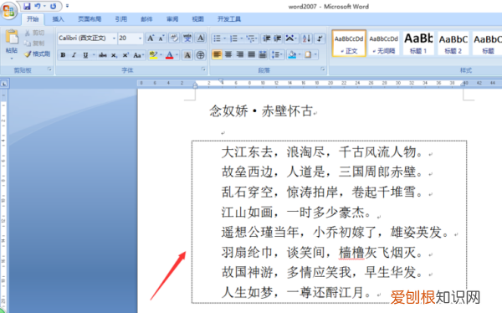Save the document from quick access toolbar
The width and height of the screenshot is (502, 313).
pyautogui.click(x=27, y=6)
